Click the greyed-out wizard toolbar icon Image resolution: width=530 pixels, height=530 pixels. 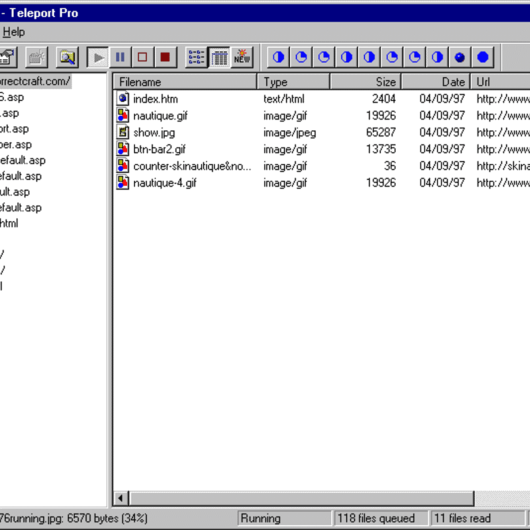click(x=37, y=57)
